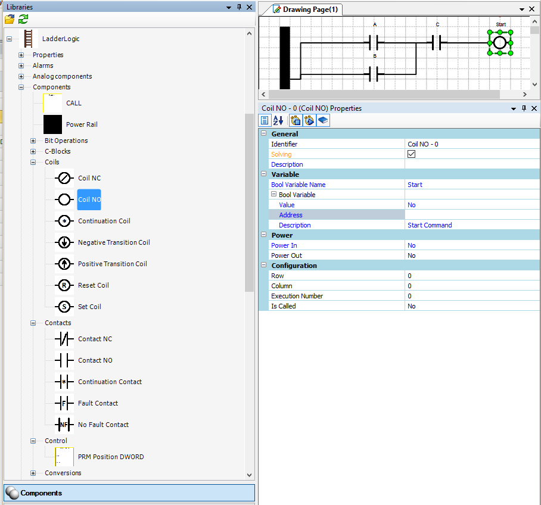Select the Power Rail component
The image size is (541, 505).
[53, 124]
